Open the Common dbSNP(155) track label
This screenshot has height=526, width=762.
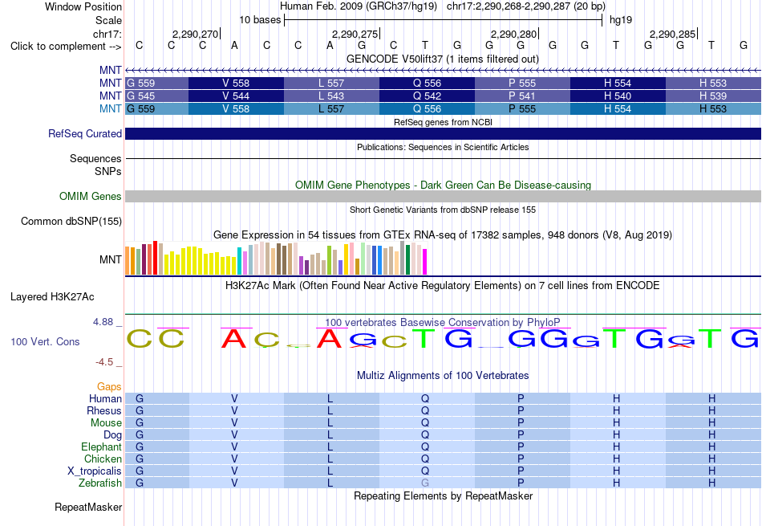pyautogui.click(x=71, y=222)
